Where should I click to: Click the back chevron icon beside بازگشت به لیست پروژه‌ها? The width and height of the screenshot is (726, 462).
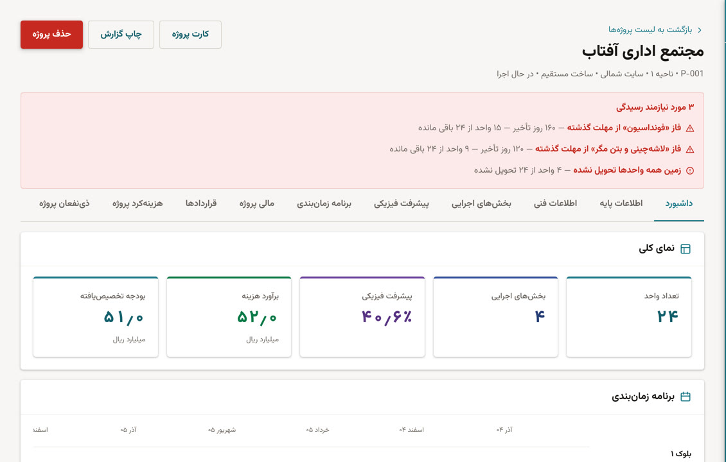[x=699, y=30]
